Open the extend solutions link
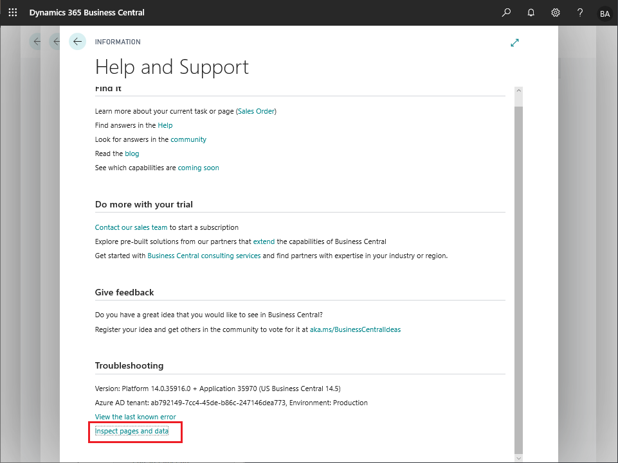 264,241
